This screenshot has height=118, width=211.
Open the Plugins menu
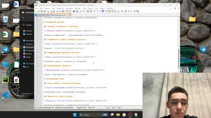pyautogui.click(x=102, y=9)
